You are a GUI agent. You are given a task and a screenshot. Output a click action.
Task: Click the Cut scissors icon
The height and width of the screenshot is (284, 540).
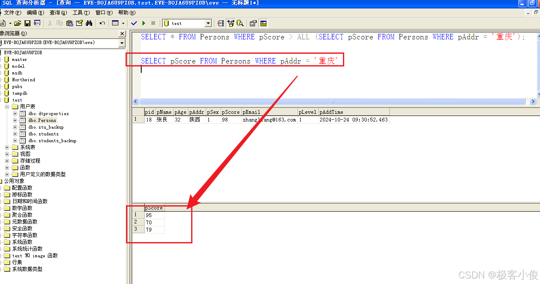coord(50,23)
